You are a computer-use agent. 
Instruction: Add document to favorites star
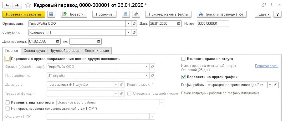coord(28,5)
